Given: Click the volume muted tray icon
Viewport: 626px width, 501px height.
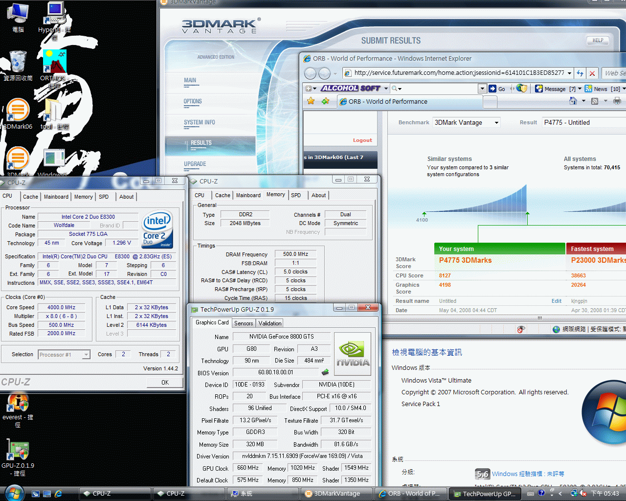Looking at the screenshot, I should pos(583,493).
